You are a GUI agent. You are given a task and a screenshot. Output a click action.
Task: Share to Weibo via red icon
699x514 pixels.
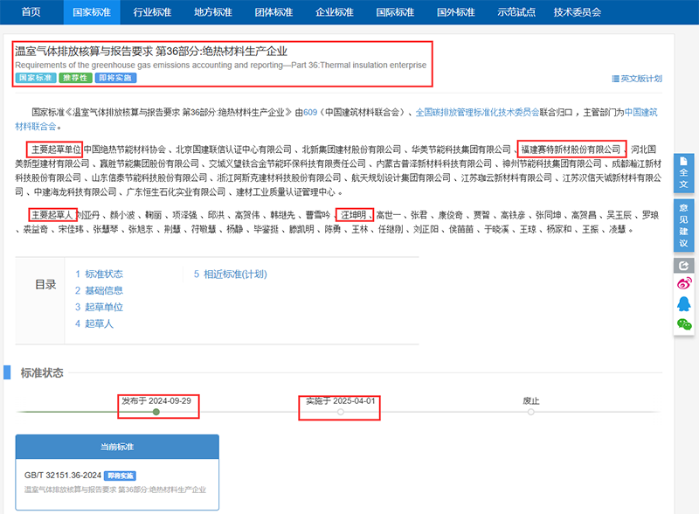click(684, 284)
